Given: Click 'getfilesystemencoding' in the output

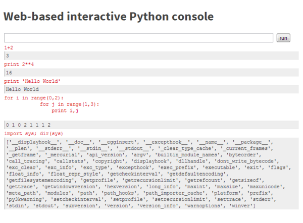Looking at the screenshot, I should click(x=40, y=180).
